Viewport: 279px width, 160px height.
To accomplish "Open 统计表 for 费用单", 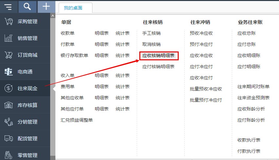I will [x=123, y=87].
